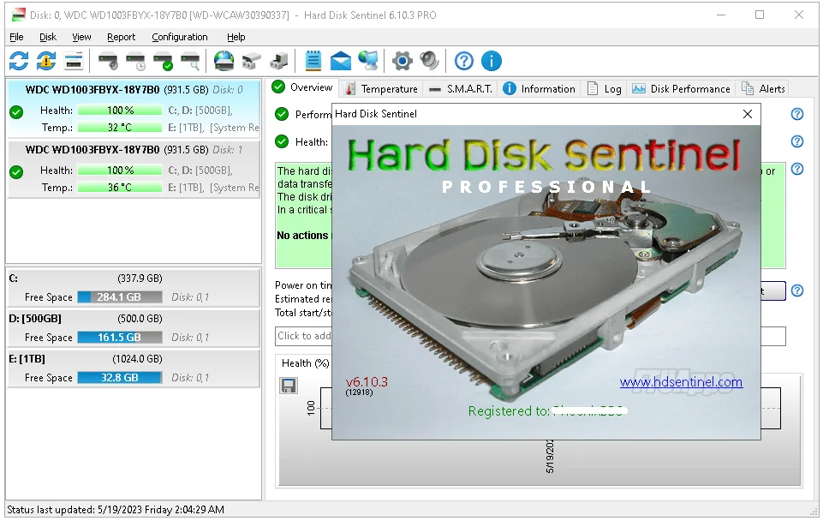
Task: Open the Report menu
Action: click(x=122, y=37)
